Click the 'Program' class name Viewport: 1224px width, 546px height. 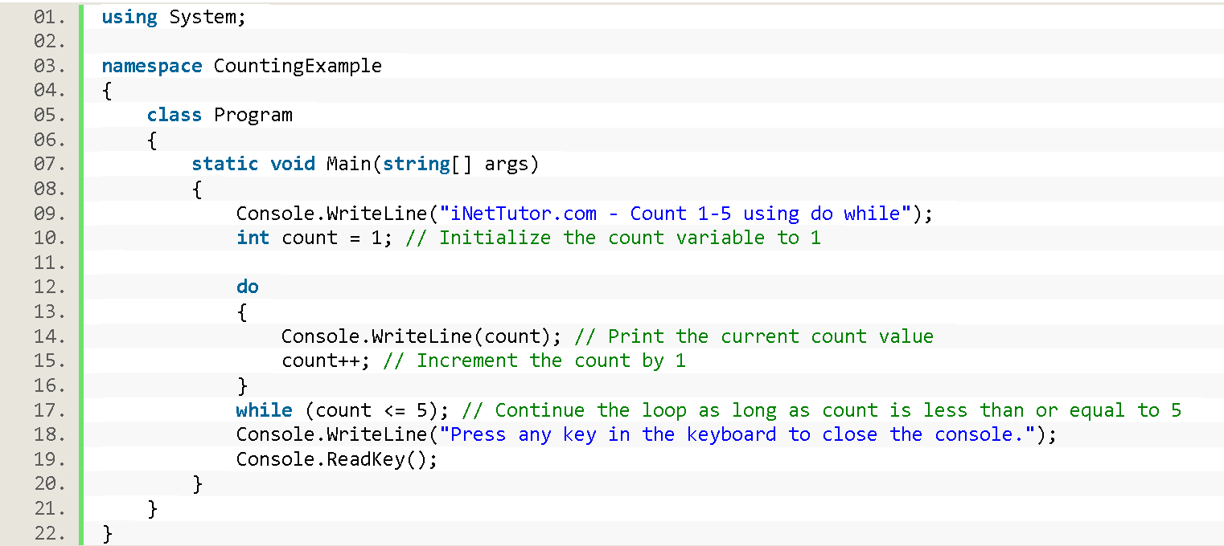[x=253, y=115]
